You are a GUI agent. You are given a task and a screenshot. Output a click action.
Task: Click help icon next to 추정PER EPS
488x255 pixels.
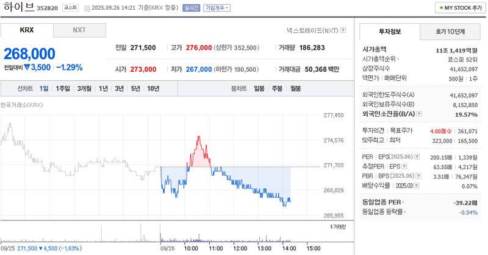point(404,167)
